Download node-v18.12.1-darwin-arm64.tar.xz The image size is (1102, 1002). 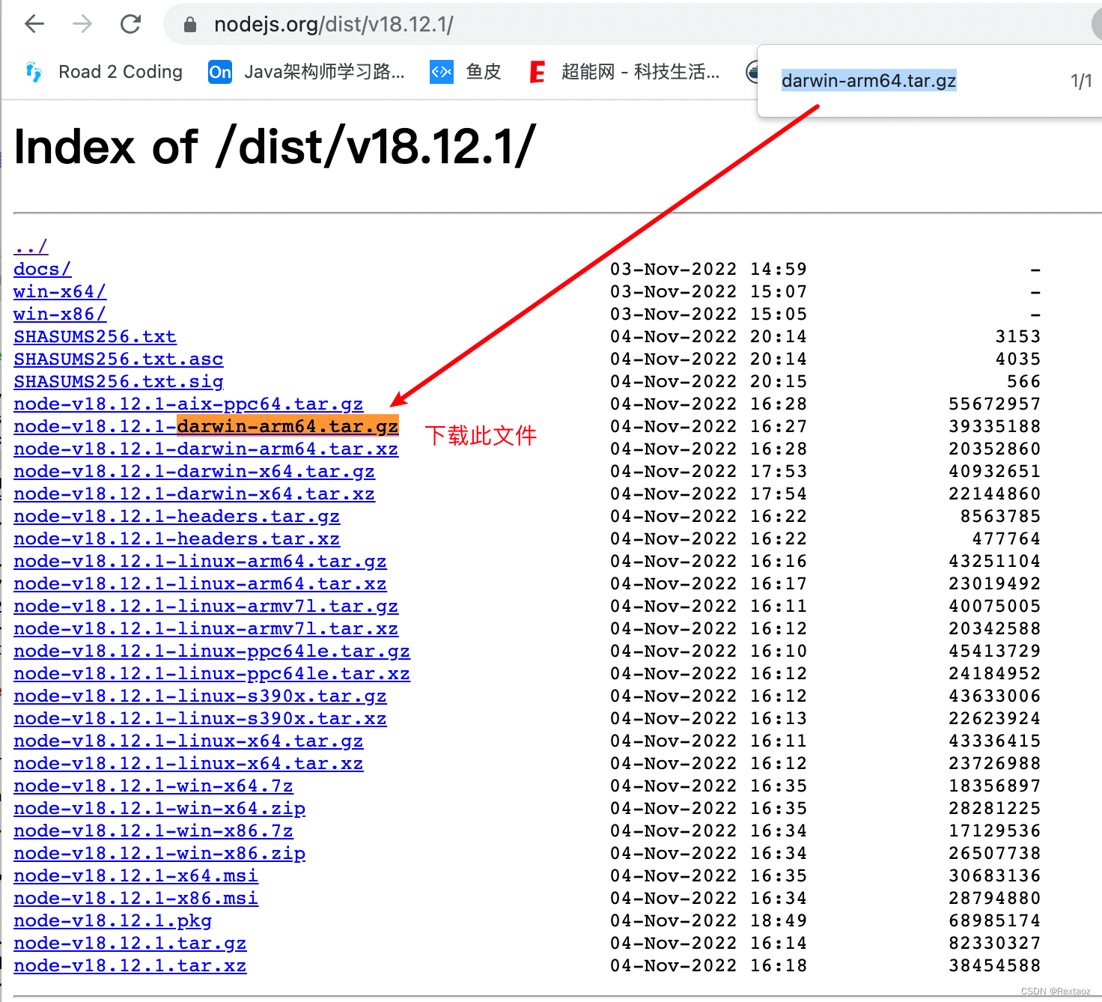[206, 449]
